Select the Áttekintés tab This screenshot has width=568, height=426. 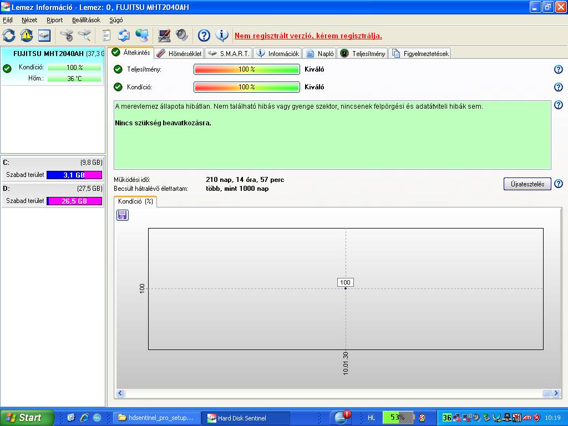[x=131, y=53]
